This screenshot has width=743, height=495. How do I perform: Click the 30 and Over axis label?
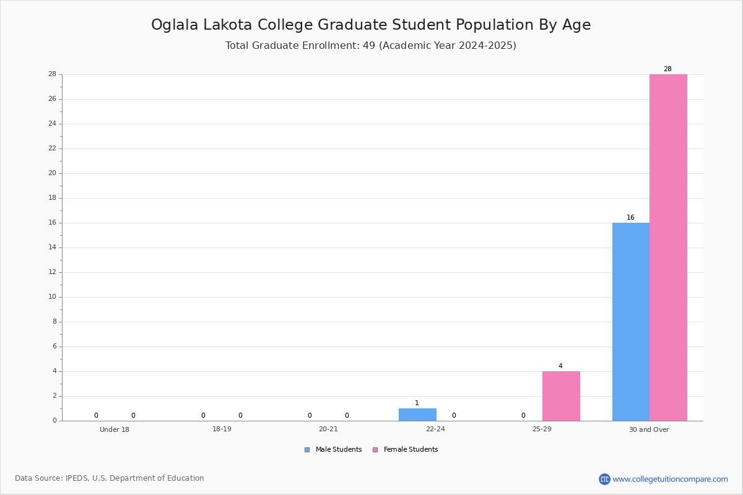649,429
